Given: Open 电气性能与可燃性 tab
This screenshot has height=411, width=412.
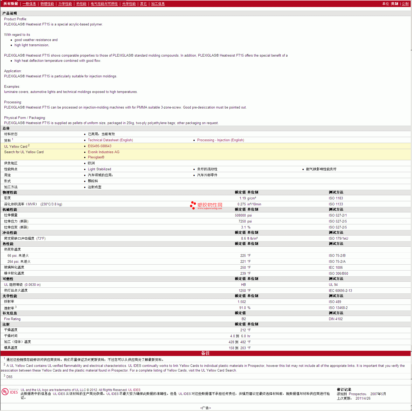Looking at the screenshot, I should click(x=104, y=4).
